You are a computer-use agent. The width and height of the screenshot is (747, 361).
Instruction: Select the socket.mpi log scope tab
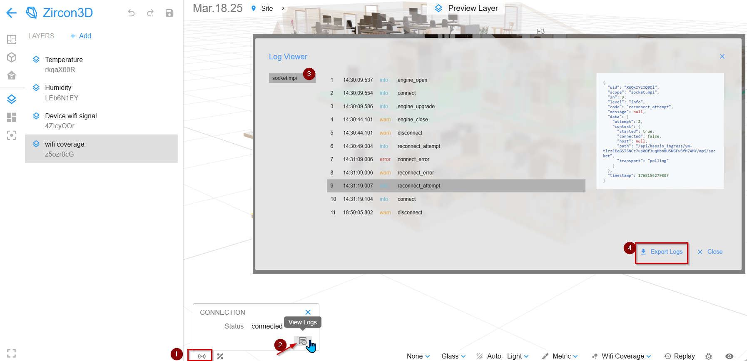[285, 78]
